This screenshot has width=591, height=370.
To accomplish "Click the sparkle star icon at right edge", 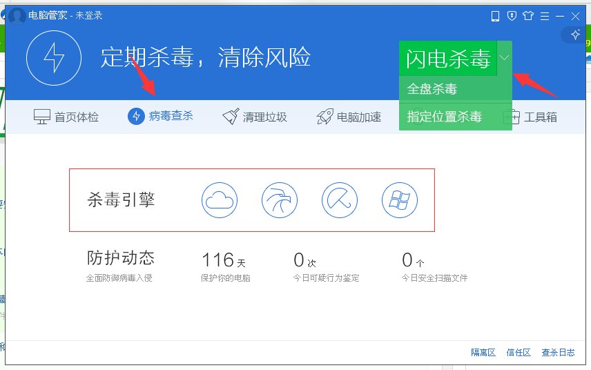I will 575,35.
